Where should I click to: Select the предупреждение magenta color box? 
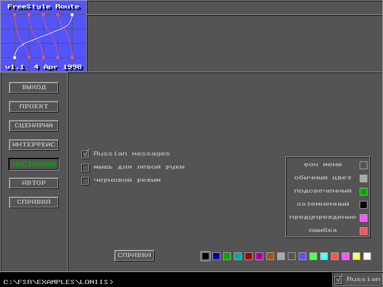(x=363, y=218)
